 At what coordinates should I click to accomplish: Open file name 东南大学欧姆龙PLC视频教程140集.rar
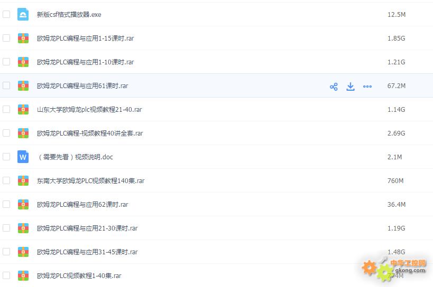point(90,180)
